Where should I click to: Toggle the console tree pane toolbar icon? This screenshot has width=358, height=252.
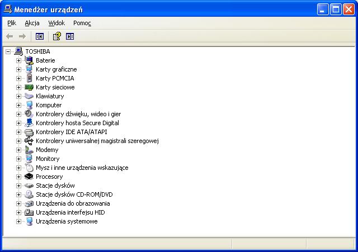(40, 36)
